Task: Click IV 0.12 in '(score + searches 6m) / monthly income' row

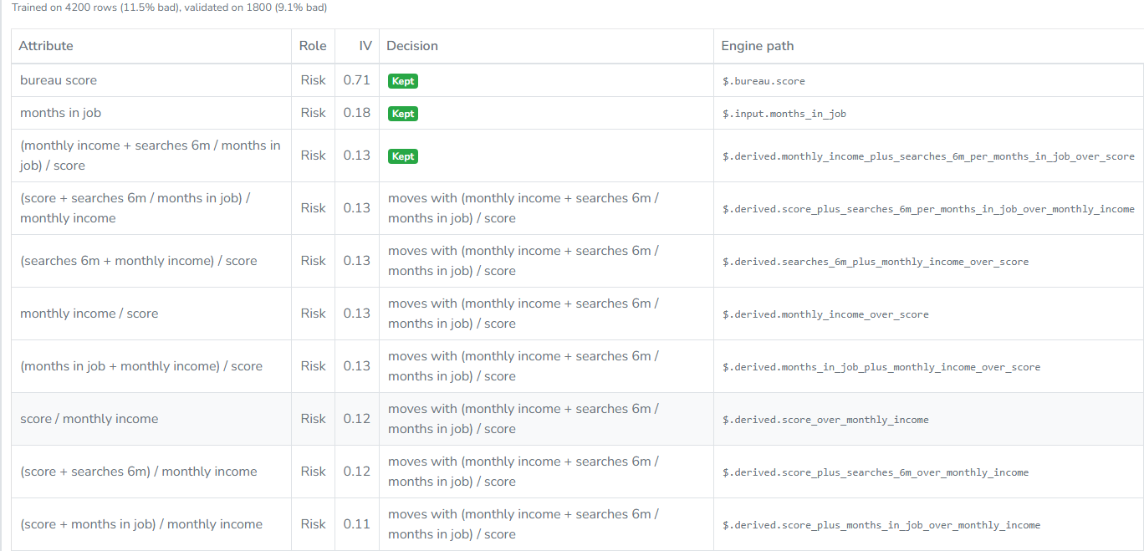Action: (x=357, y=472)
